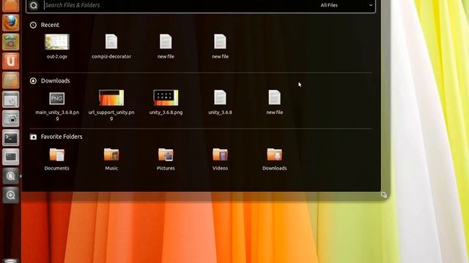This screenshot has height=263, width=469.
Task: Launch the screenshot camera tool
Action: 11,118
